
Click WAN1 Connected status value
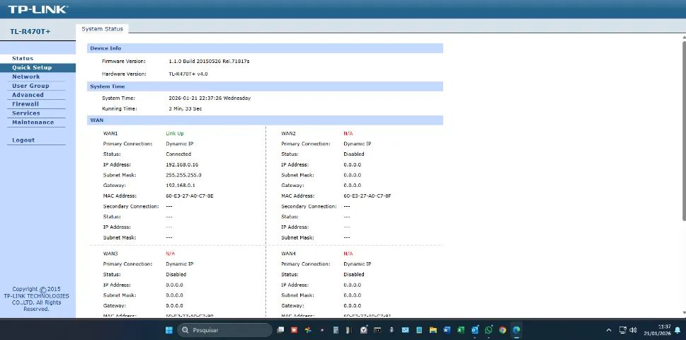pos(178,154)
